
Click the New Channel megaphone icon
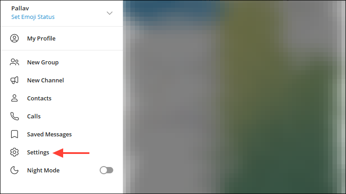coord(14,80)
